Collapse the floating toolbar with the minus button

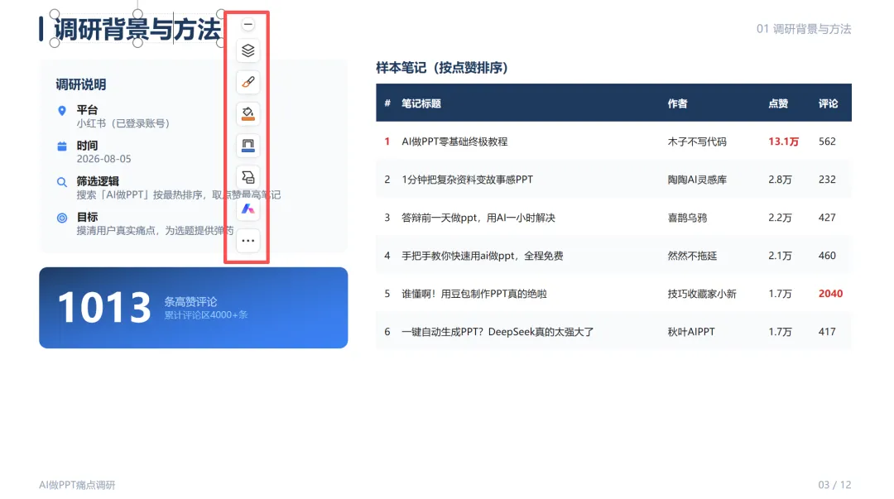[248, 25]
